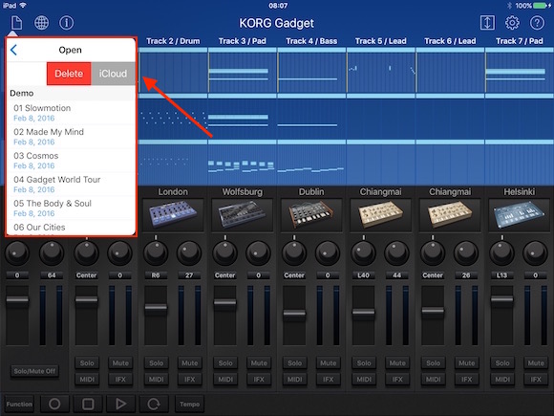
Task: Select Track 5 Chiangmai gadget thumbnail
Action: pos(380,215)
